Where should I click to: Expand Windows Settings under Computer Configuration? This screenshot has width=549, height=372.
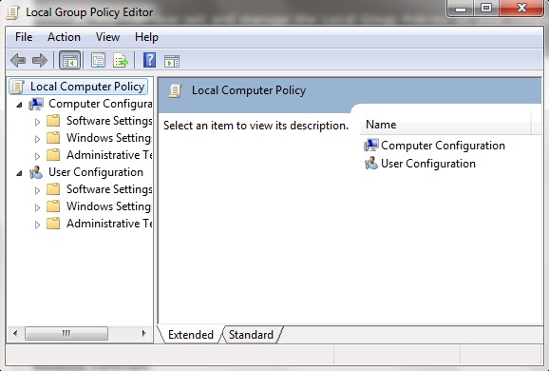pyautogui.click(x=37, y=139)
